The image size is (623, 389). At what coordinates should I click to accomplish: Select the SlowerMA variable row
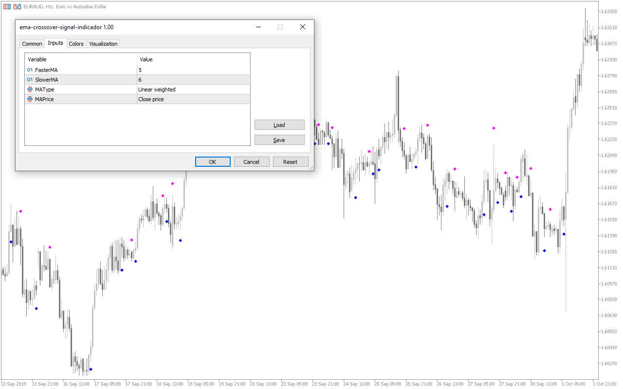click(137, 80)
